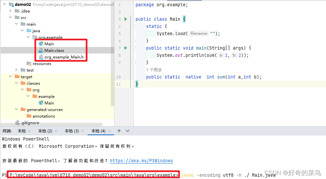Image resolution: width=326 pixels, height=179 pixels.
Task: Open the terminal options dropdown arrow
Action: click(x=128, y=131)
